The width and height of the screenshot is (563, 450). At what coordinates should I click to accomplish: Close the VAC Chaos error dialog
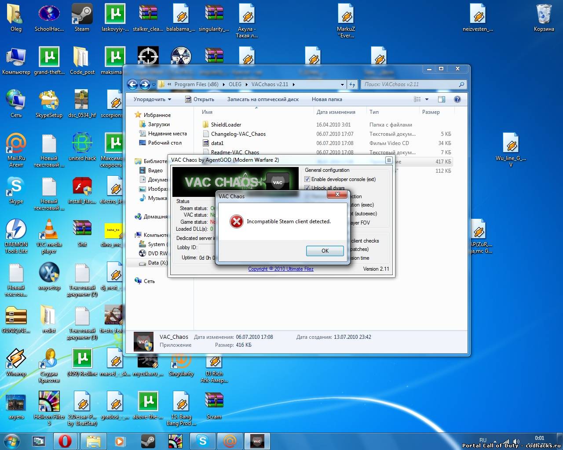click(x=338, y=194)
